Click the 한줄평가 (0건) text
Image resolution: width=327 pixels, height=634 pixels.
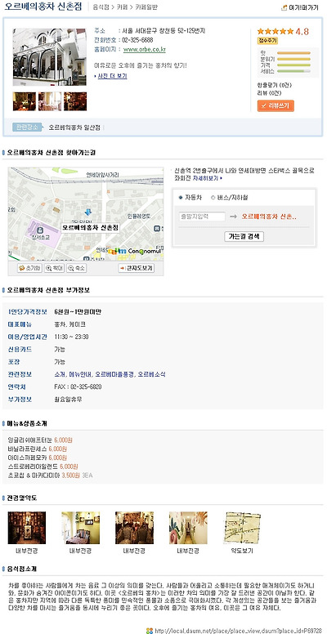(275, 85)
